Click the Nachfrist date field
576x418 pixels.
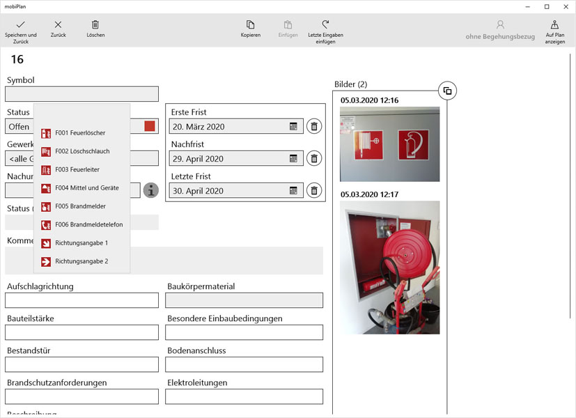coord(236,158)
